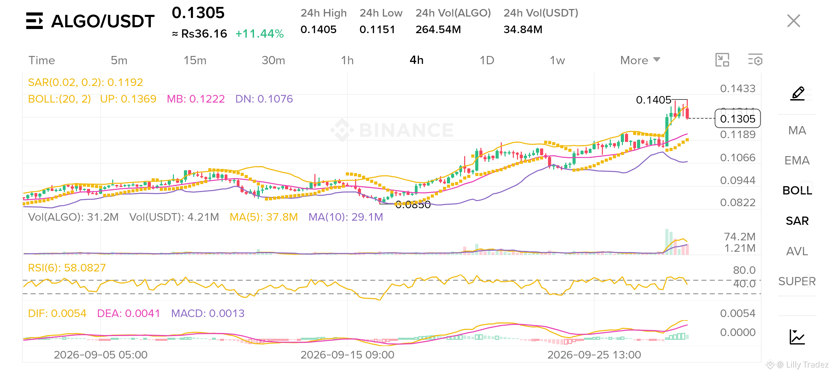Open the trading pair list menu icon
Image resolution: width=831 pixels, height=373 pixels.
point(35,21)
